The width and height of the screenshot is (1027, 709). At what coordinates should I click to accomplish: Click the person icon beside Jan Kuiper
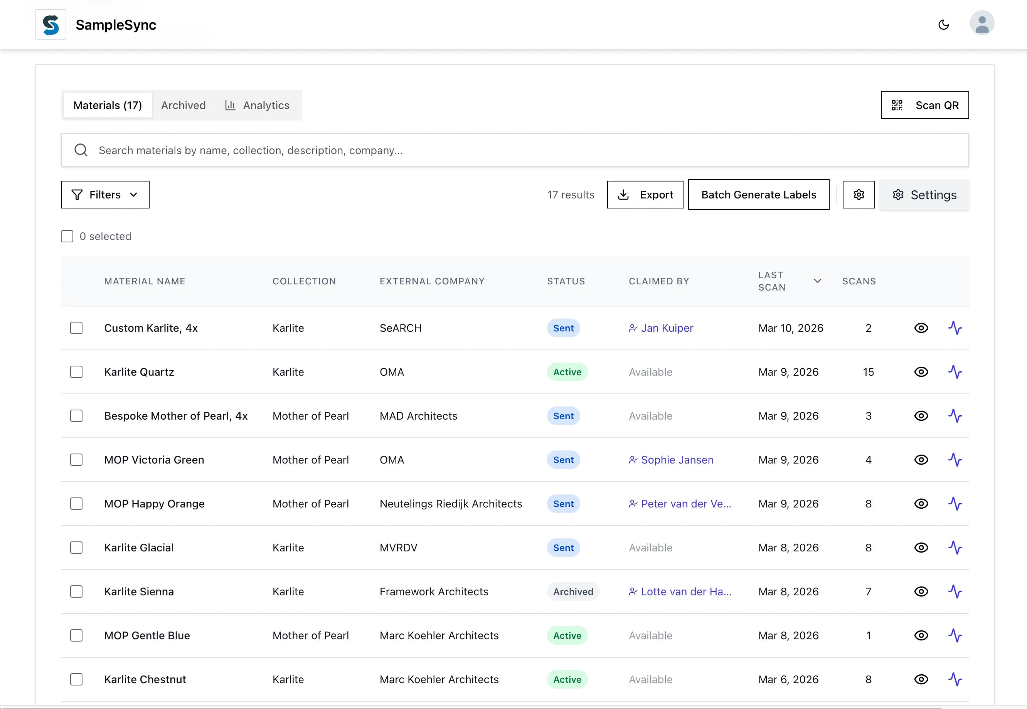pos(633,328)
